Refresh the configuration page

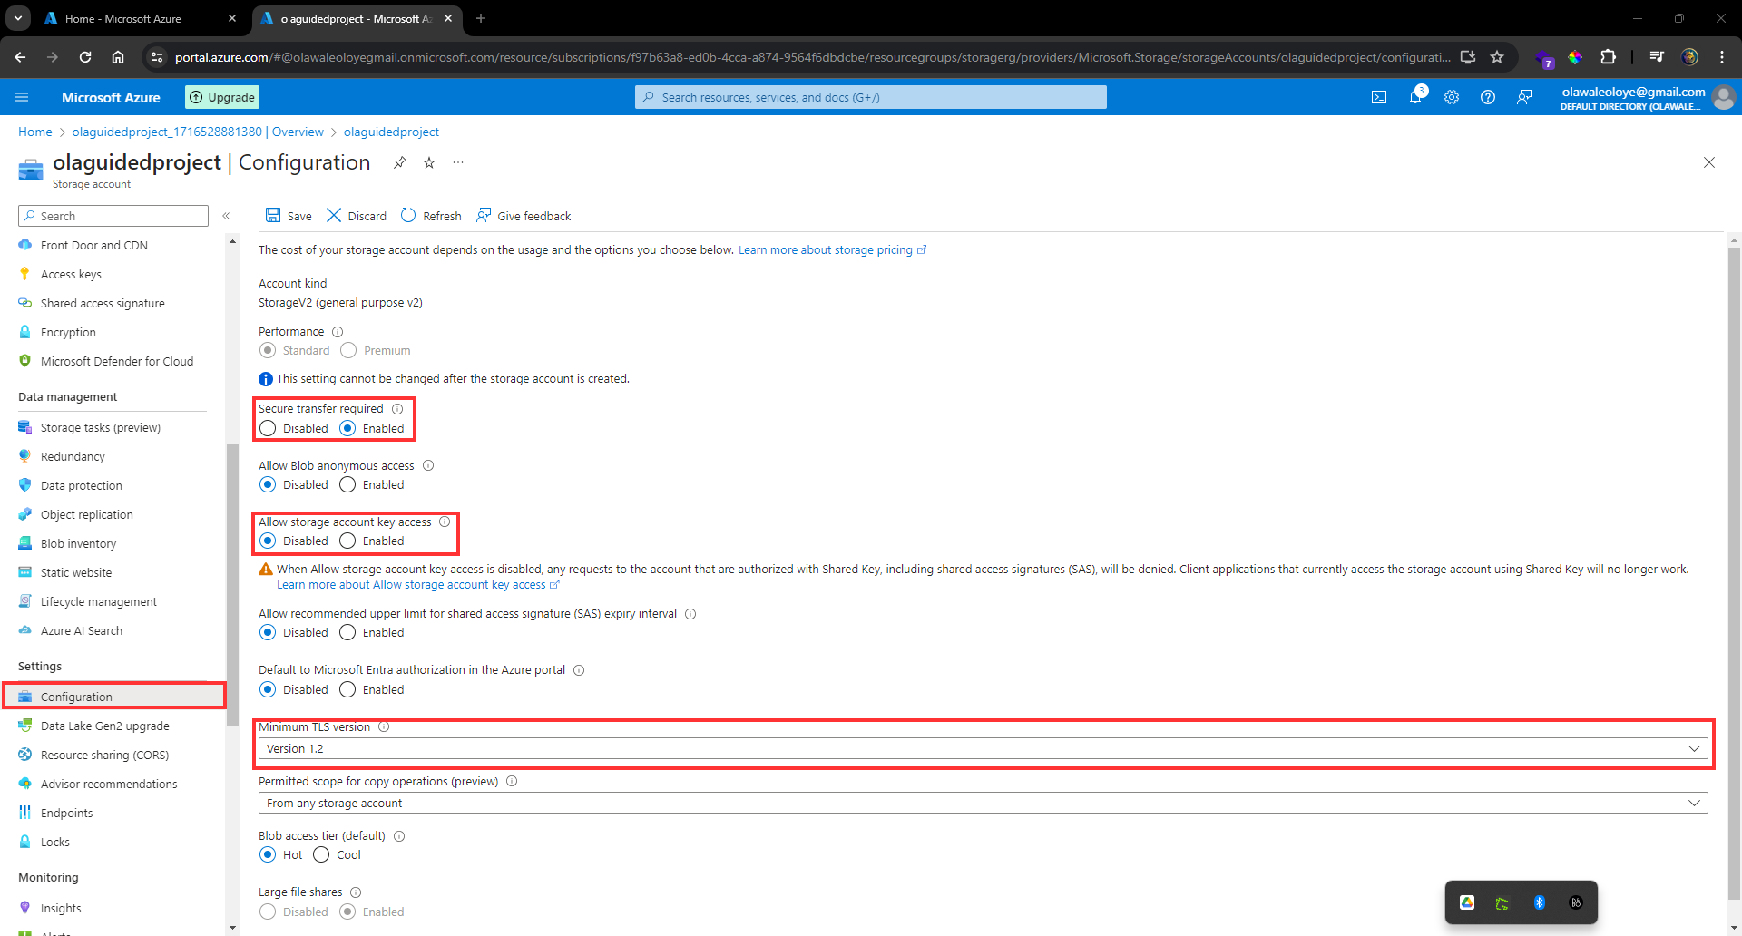[431, 216]
